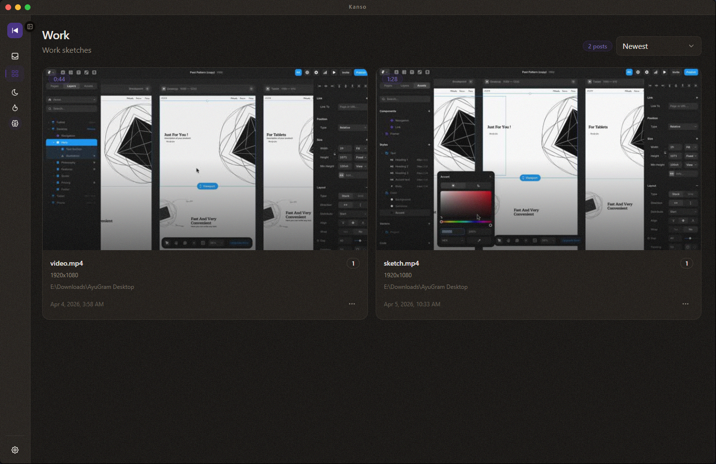Click path text under sketch.mp4
The height and width of the screenshot is (464, 716).
[x=426, y=287]
